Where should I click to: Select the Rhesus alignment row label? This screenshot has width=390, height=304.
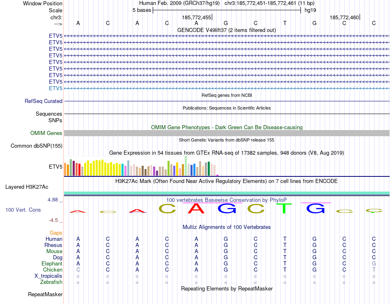pos(53,245)
